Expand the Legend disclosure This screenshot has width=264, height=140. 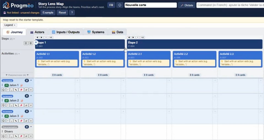pyautogui.click(x=10, y=25)
